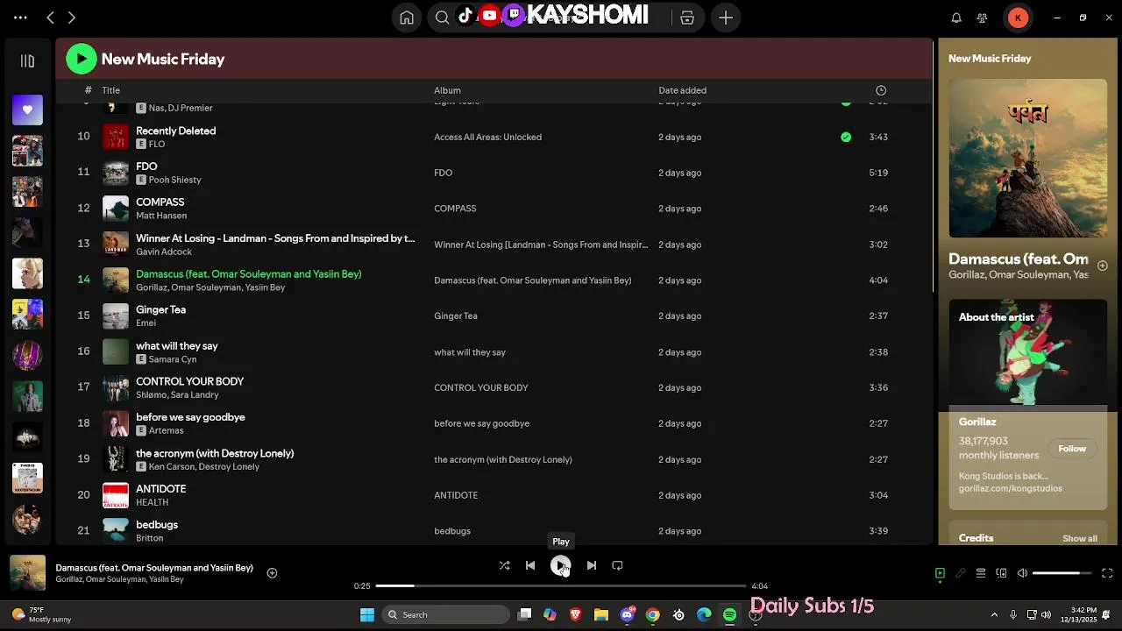Select the track COMPASS

tap(160, 202)
